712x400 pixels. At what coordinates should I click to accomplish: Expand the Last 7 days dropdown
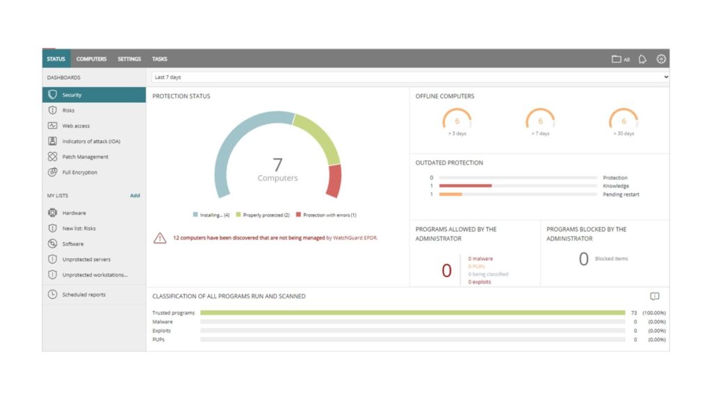pyautogui.click(x=410, y=77)
